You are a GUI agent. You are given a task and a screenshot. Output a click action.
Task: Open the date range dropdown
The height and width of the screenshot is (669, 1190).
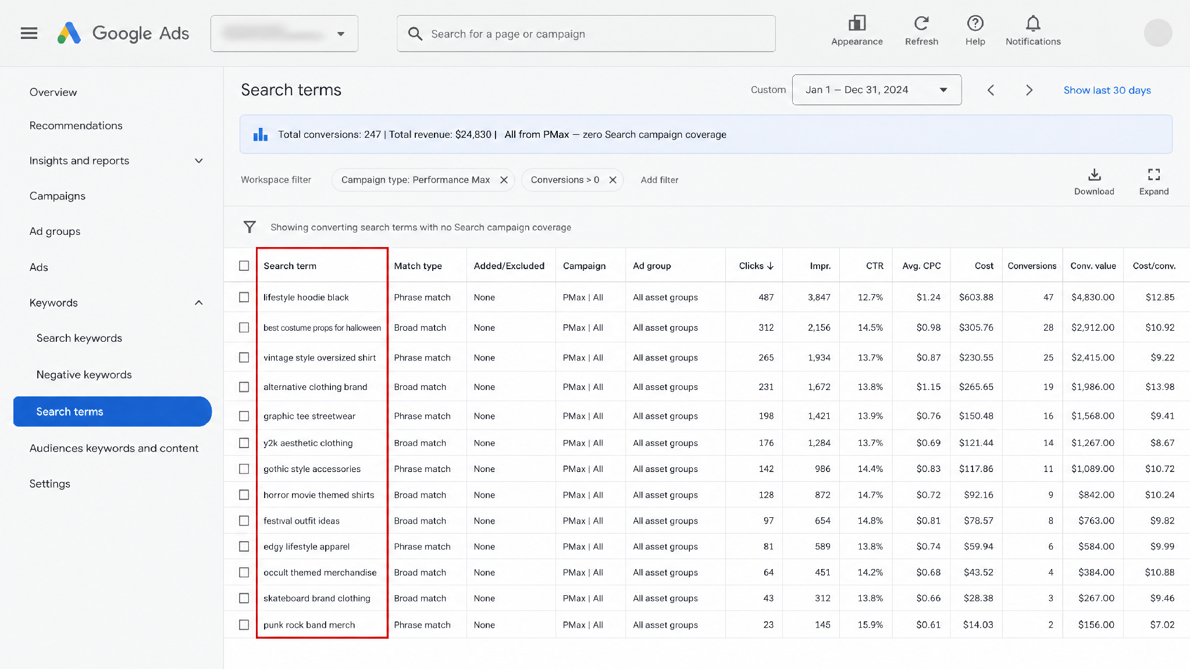[x=877, y=90]
